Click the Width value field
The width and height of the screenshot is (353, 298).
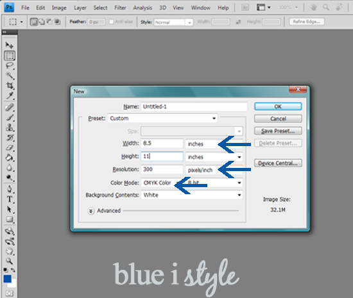coord(162,143)
